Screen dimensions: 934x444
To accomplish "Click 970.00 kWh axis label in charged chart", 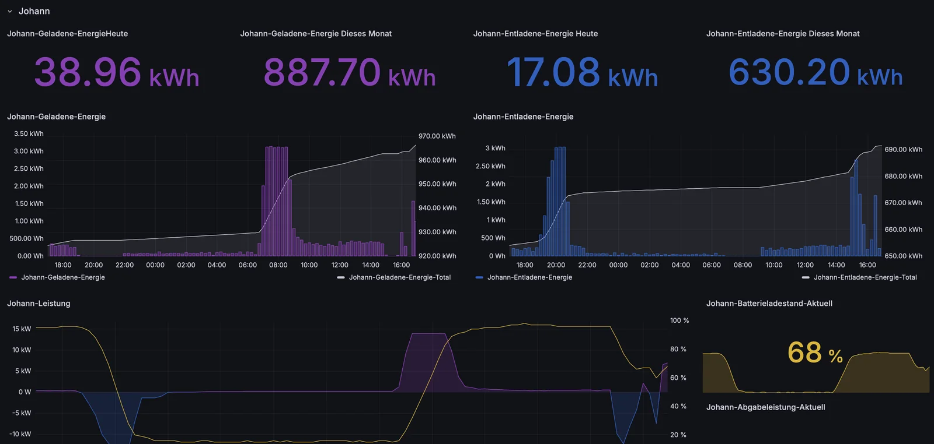I will [437, 136].
